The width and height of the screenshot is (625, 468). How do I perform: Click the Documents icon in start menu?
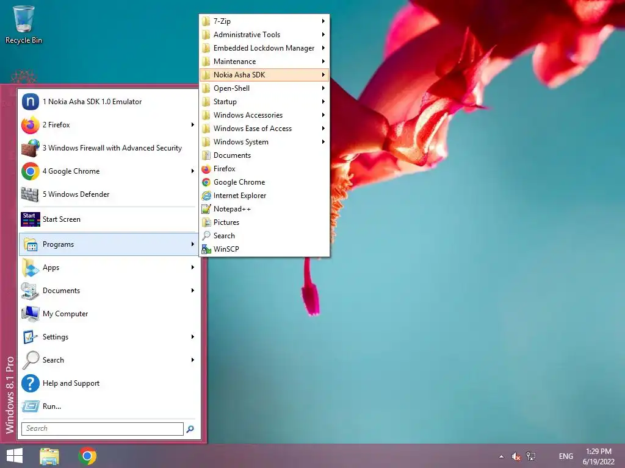[31, 291]
